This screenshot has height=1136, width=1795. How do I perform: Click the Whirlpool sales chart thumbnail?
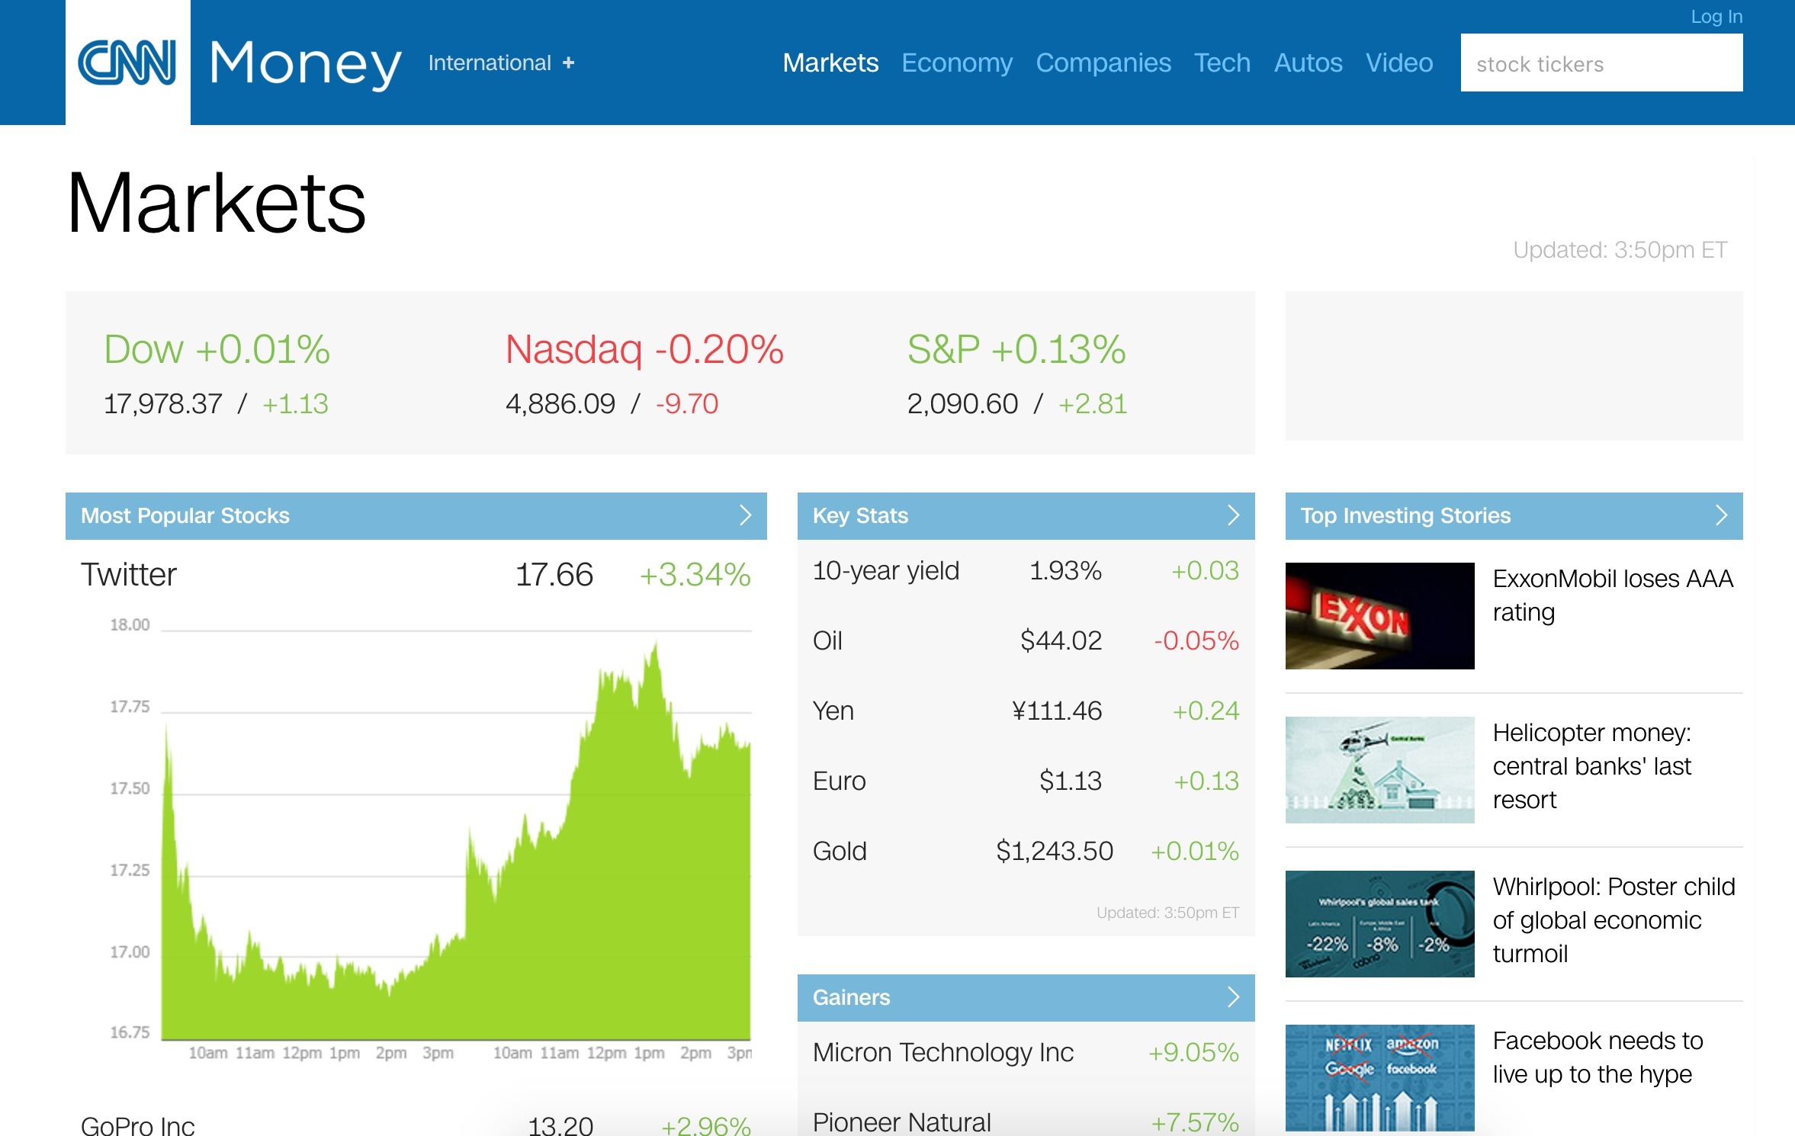pos(1379,924)
